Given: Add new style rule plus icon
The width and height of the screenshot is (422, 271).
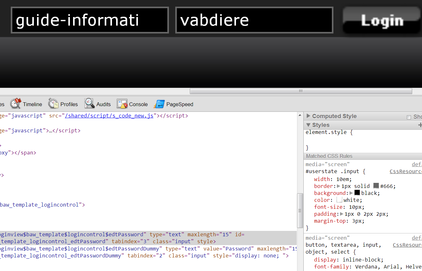Looking at the screenshot, I should tap(420, 125).
